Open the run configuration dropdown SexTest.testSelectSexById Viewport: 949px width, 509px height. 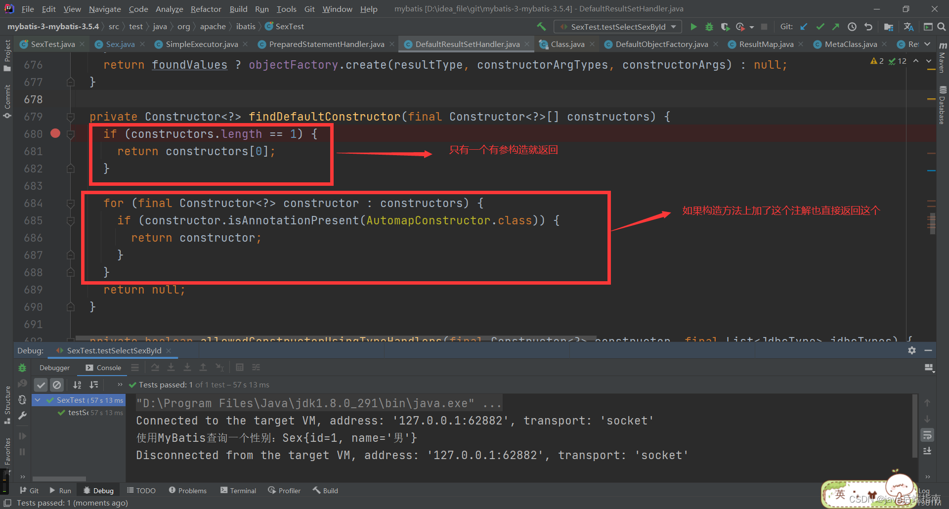(618, 27)
